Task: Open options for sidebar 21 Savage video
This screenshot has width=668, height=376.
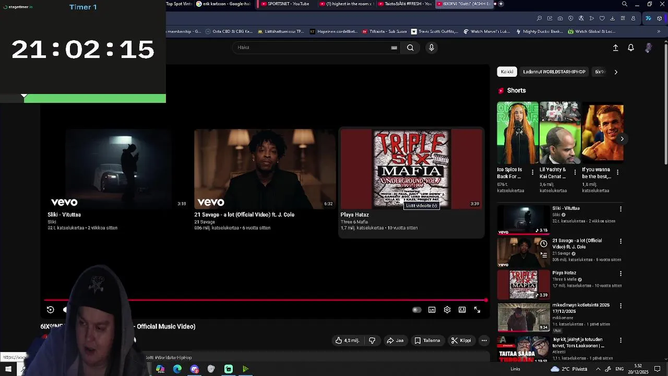Action: [x=621, y=241]
